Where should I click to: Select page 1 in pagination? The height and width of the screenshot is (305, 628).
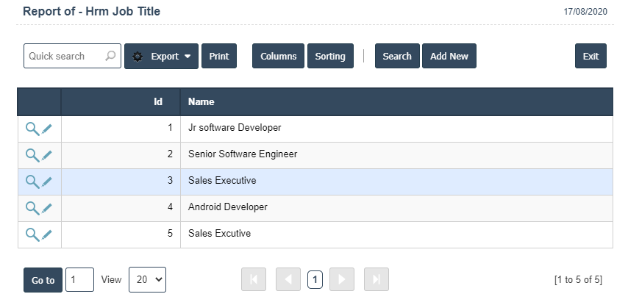315,279
